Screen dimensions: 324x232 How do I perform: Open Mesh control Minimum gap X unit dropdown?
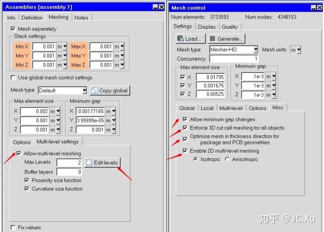click(x=274, y=76)
